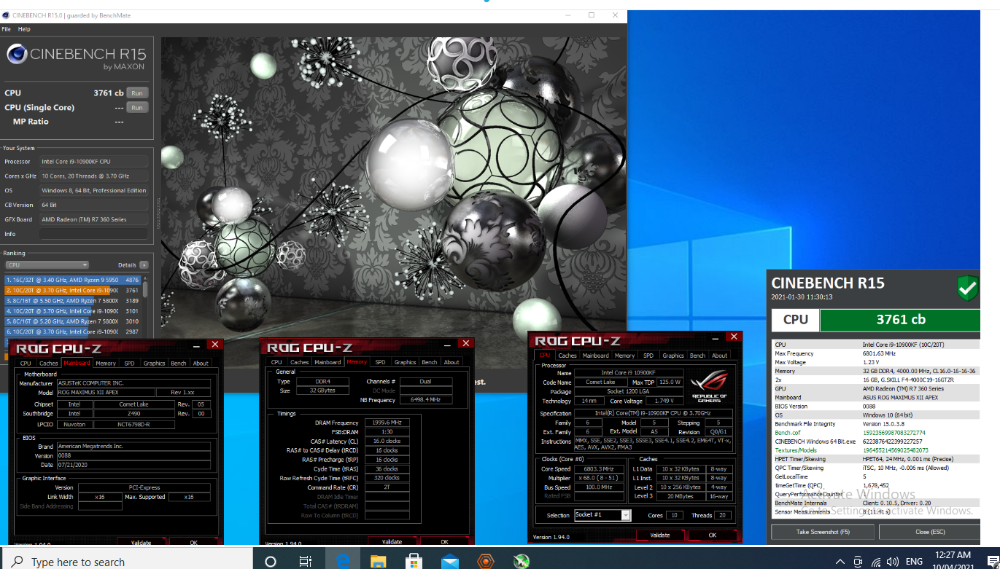Open Bench tab in right CPU-Z window
The height and width of the screenshot is (569, 1000).
(x=698, y=356)
